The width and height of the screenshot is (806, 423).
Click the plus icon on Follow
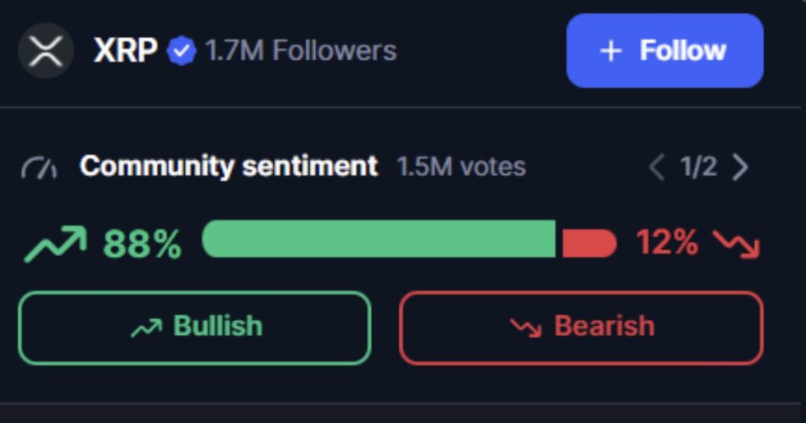[x=611, y=51]
